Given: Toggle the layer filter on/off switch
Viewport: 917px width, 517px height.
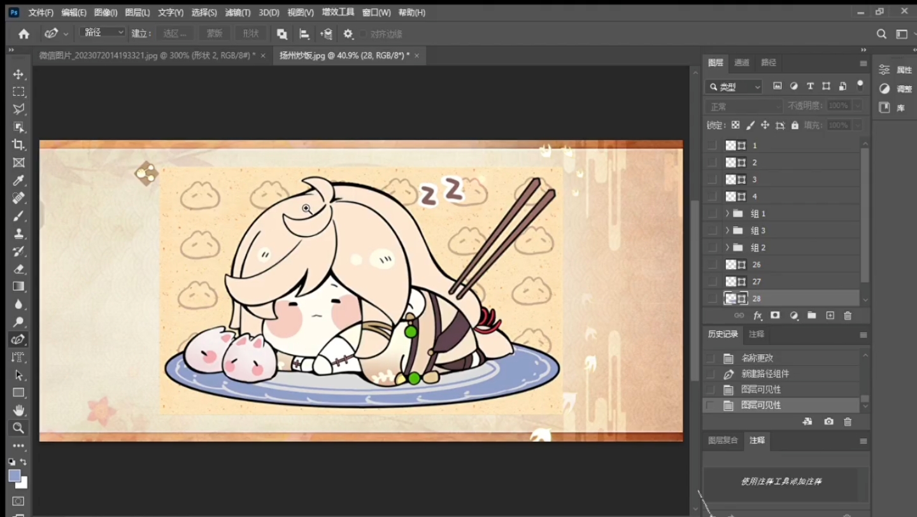Looking at the screenshot, I should (860, 84).
